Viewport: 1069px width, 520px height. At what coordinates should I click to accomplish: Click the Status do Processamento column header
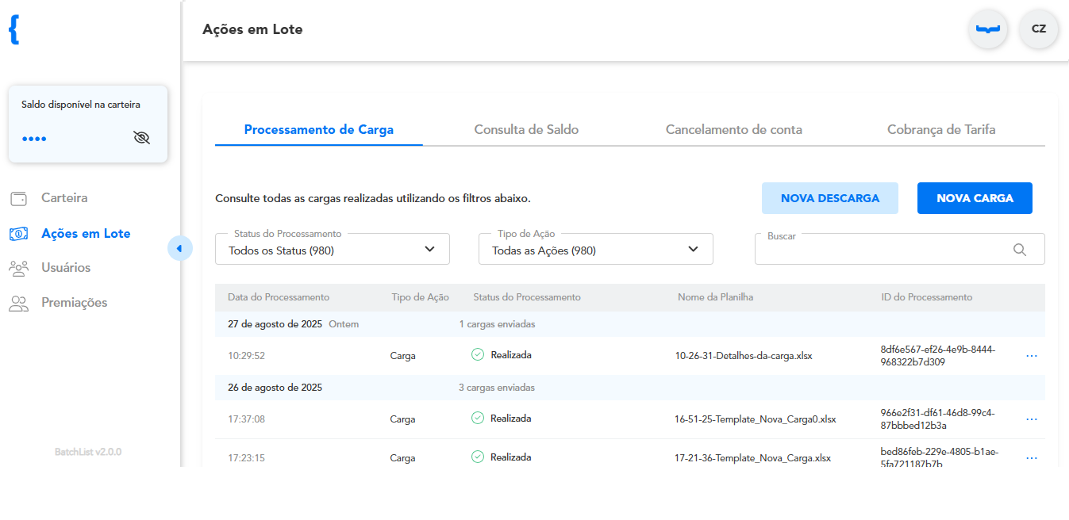[x=527, y=297]
